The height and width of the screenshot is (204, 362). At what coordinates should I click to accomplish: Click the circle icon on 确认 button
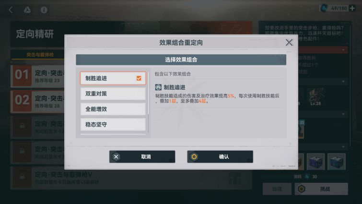click(194, 156)
